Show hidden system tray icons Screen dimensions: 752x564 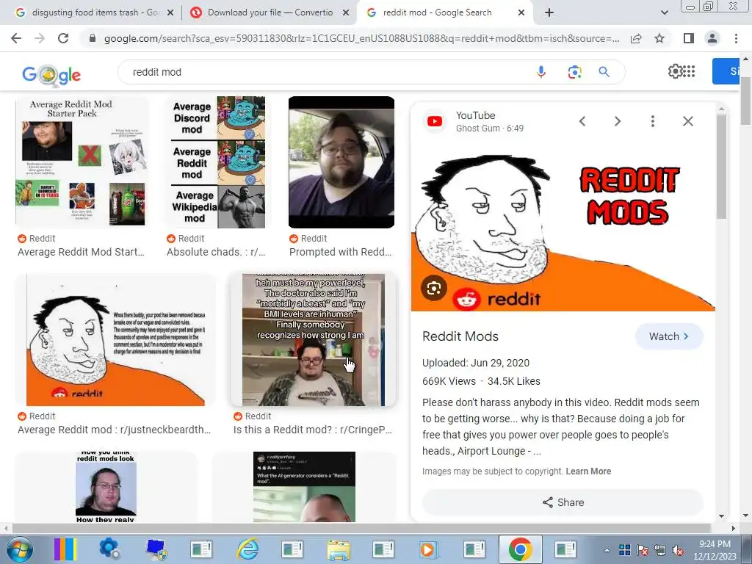(x=607, y=550)
